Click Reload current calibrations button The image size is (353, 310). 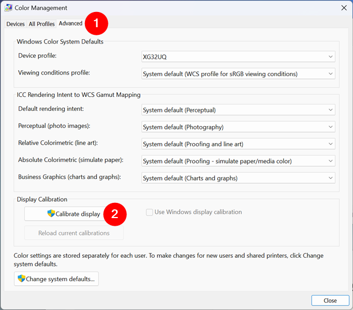(74, 233)
